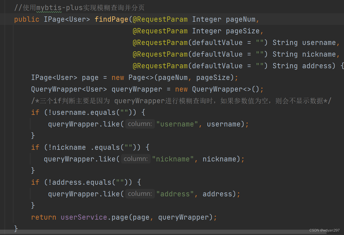Click the address parameter declared as String
344x235 pixels.
point(317,66)
